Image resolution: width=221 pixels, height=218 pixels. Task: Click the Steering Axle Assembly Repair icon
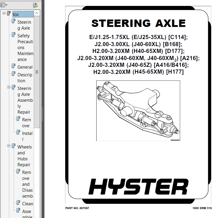point(14,87)
